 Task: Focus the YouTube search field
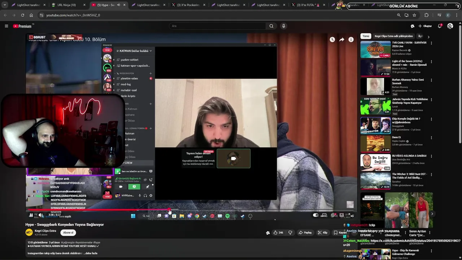(x=218, y=26)
